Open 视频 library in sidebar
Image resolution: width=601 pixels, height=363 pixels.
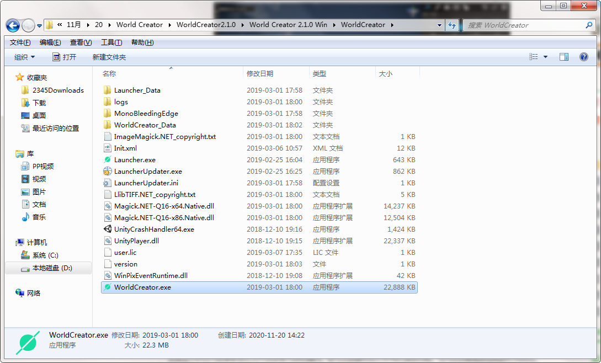click(x=39, y=179)
